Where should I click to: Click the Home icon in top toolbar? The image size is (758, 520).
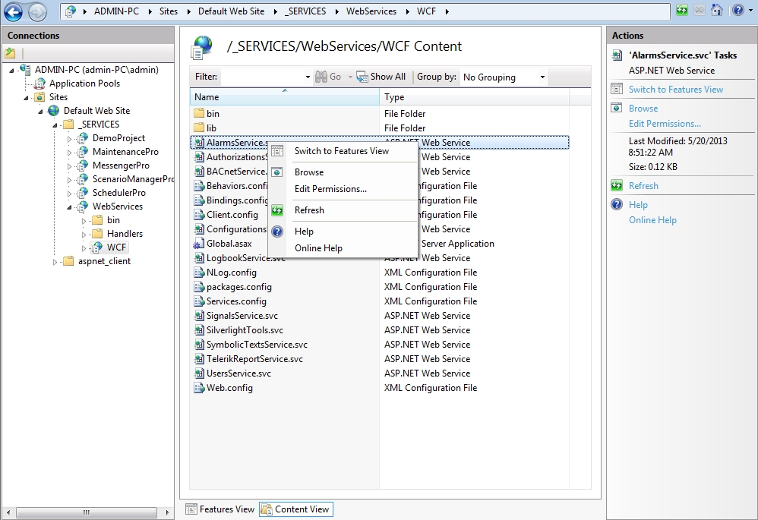716,11
